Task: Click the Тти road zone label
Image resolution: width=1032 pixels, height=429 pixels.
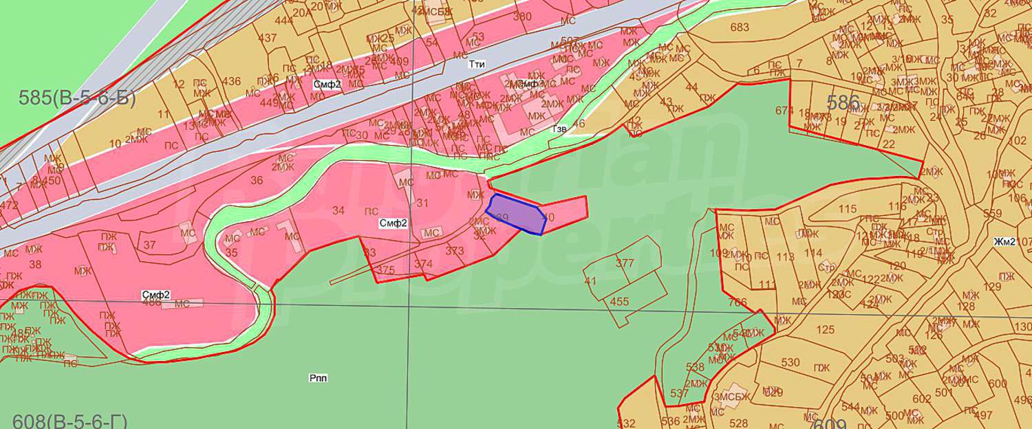Action: pyautogui.click(x=476, y=64)
